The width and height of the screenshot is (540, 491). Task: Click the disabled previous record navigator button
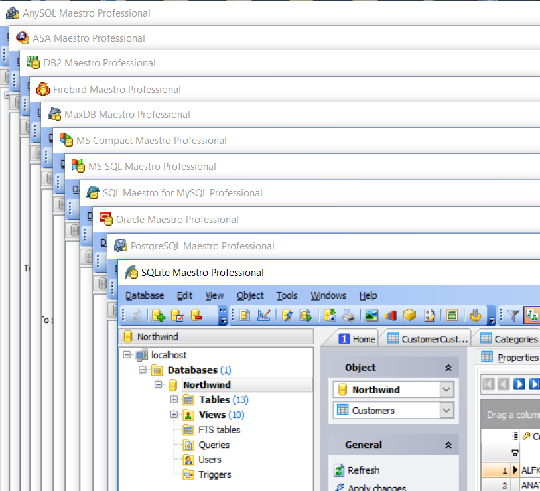[x=504, y=384]
